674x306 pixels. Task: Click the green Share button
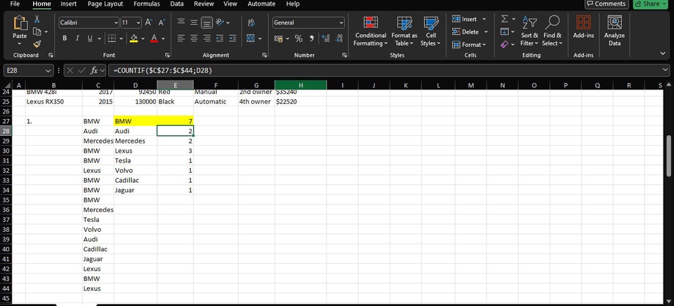(x=649, y=4)
